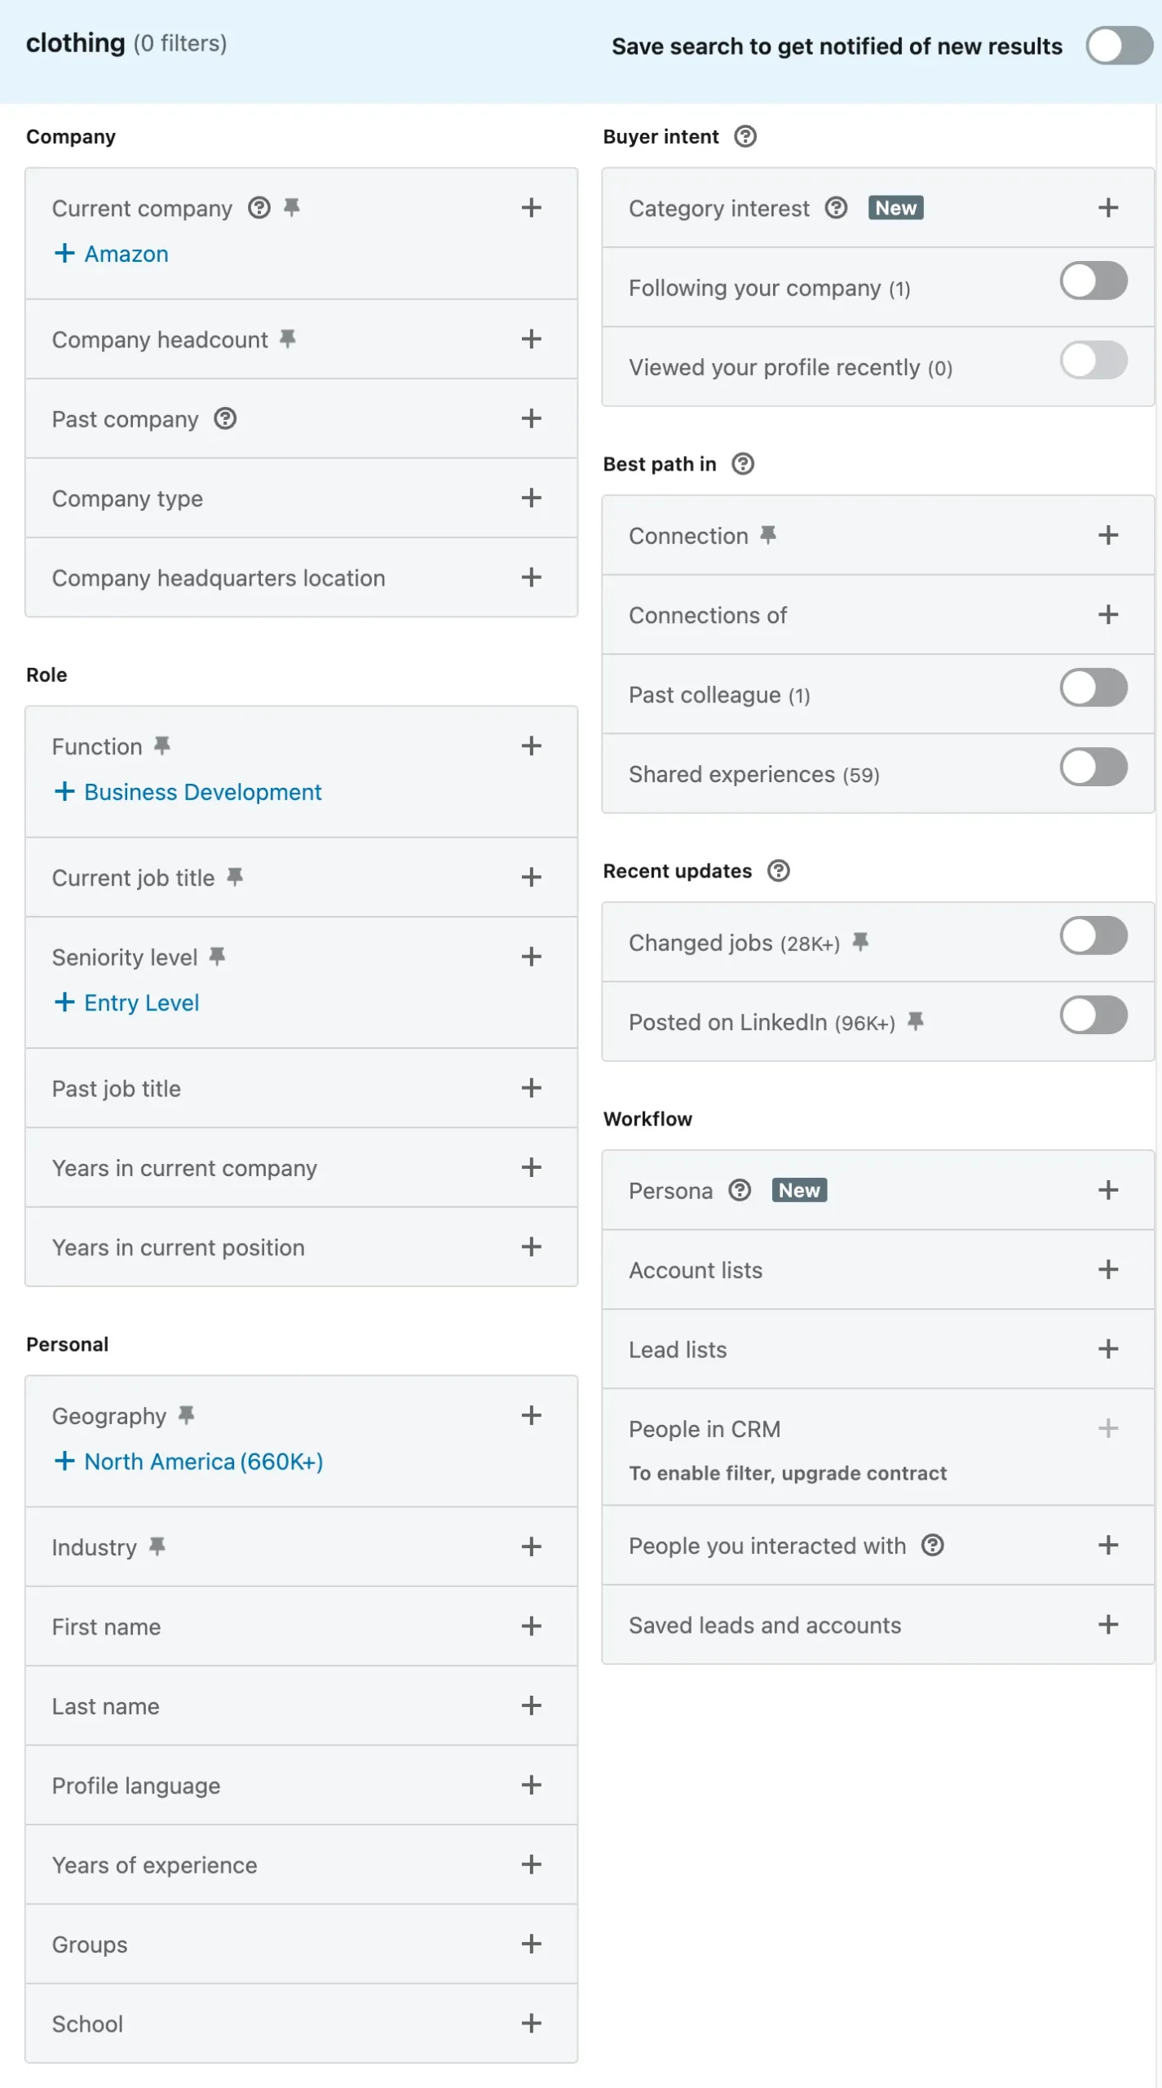The height and width of the screenshot is (2088, 1162).
Task: Enable the Shared experiences toggle
Action: (1093, 767)
